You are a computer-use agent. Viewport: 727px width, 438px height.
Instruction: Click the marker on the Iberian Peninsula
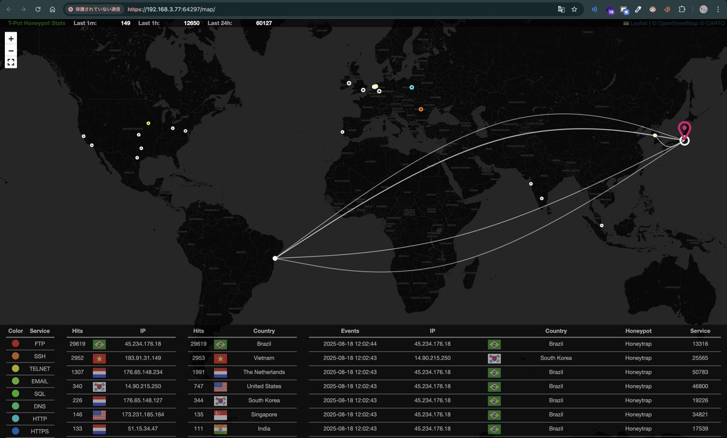342,131
